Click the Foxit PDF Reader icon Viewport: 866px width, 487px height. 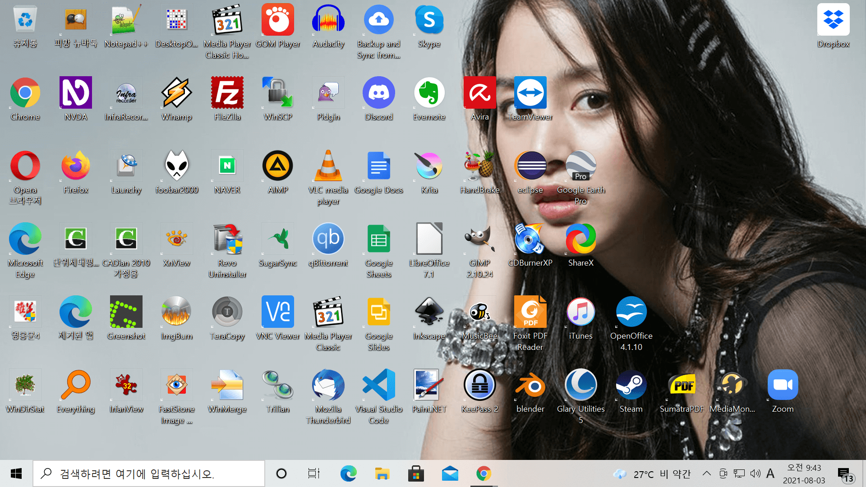coord(530,324)
